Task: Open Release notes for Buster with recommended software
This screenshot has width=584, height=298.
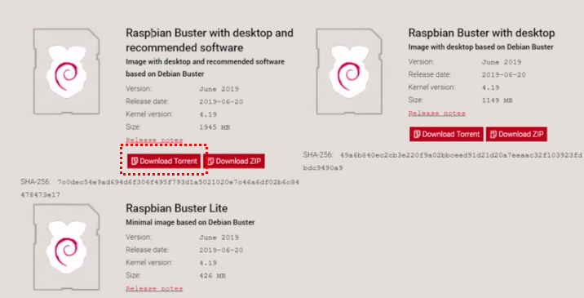Action: pos(154,140)
